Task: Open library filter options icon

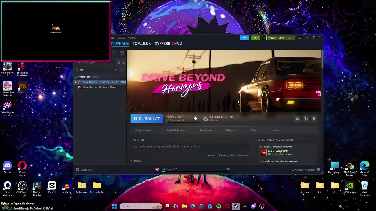Action: 122,70
